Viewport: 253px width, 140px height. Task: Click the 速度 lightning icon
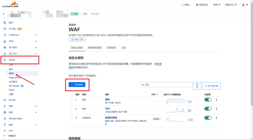click(x=5, y=106)
